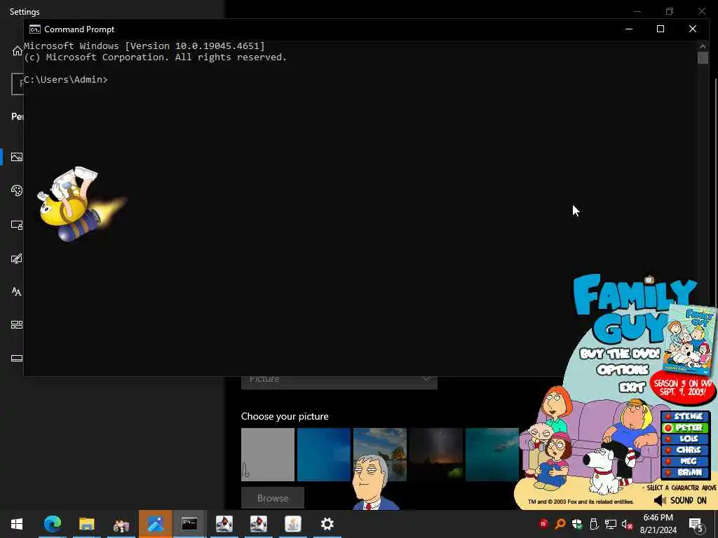This screenshot has height=538, width=718.
Task: Click Safely Remove Hardware USB tray icon
Action: [594, 524]
